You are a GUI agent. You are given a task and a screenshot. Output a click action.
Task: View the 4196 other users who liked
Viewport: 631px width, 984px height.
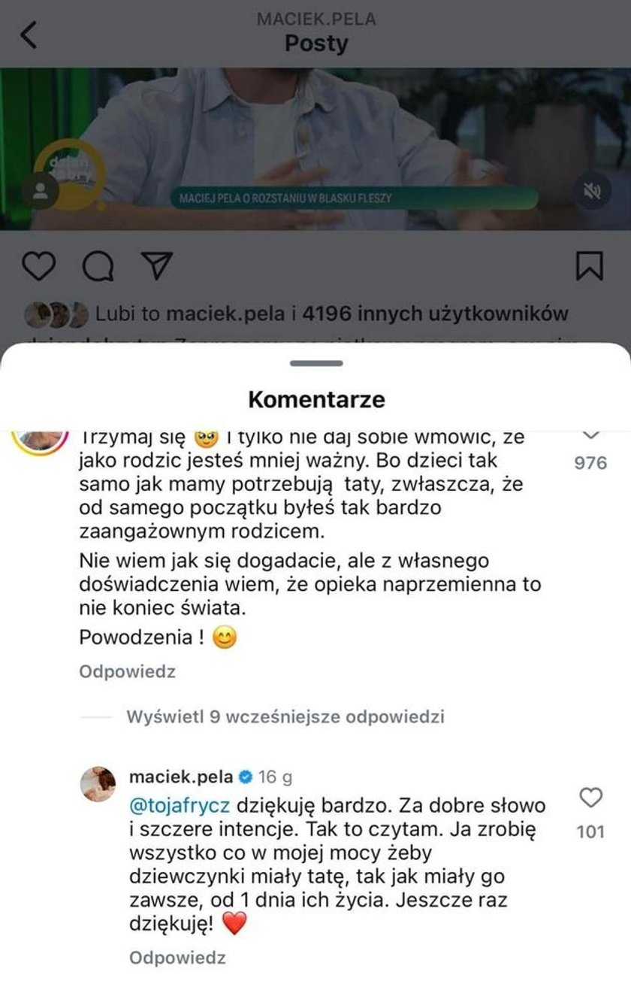(x=435, y=313)
